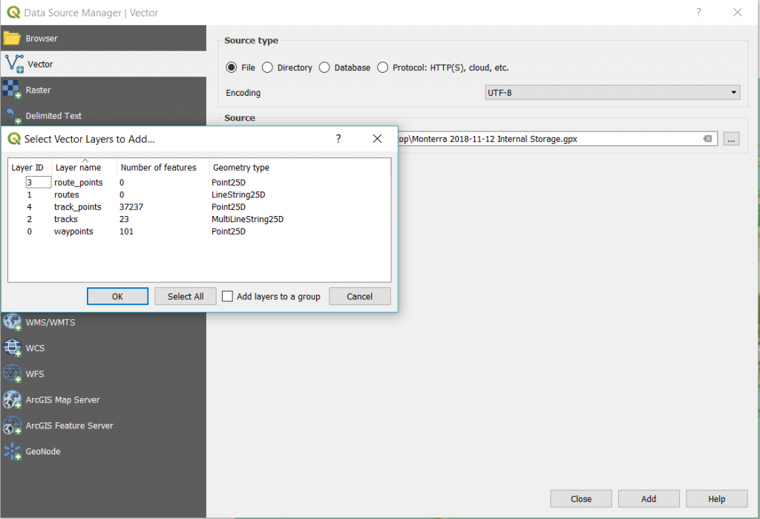Sort by the Layer name column header
Screen dimensions: 760x519
point(85,167)
